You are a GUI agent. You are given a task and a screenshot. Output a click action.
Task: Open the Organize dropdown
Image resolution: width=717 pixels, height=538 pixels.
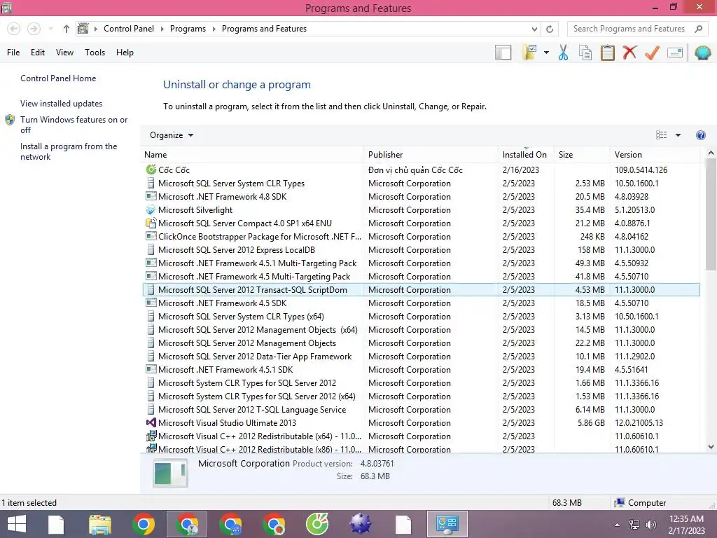click(x=172, y=135)
